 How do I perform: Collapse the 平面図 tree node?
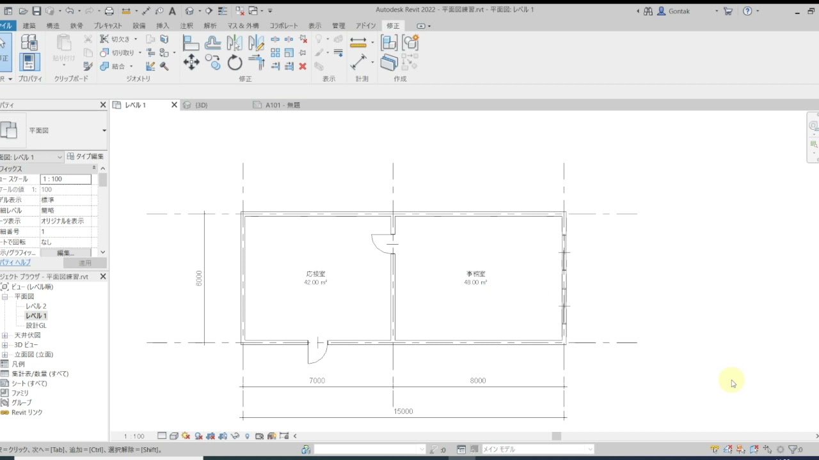point(4,297)
